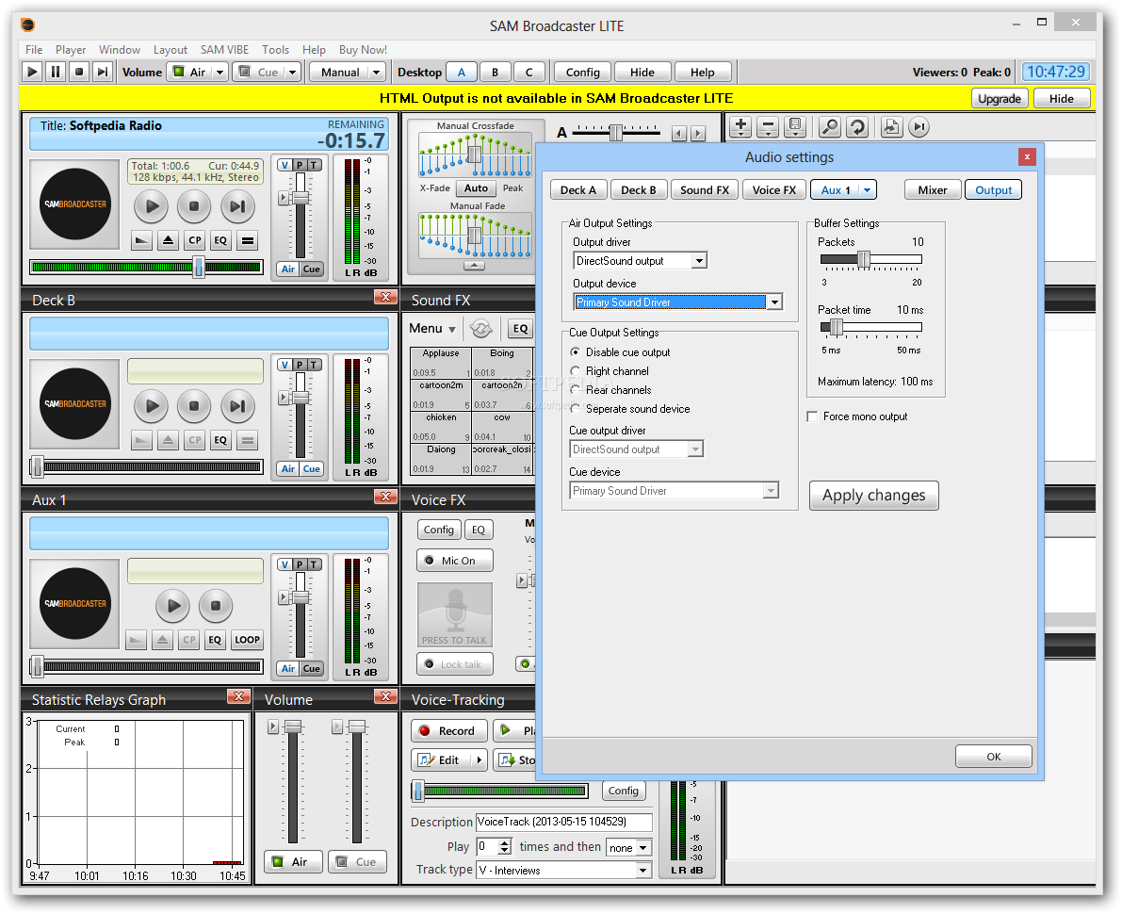This screenshot has height=914, width=1122.
Task: Open the Tools menu
Action: tap(275, 49)
